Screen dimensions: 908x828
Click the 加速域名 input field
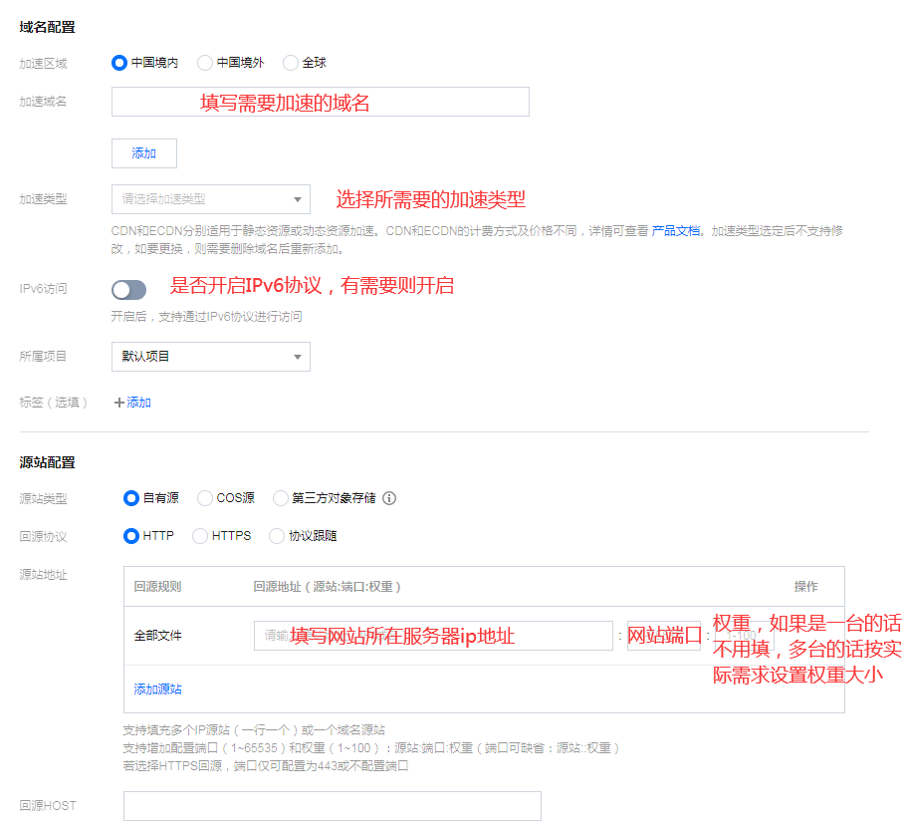coord(320,102)
